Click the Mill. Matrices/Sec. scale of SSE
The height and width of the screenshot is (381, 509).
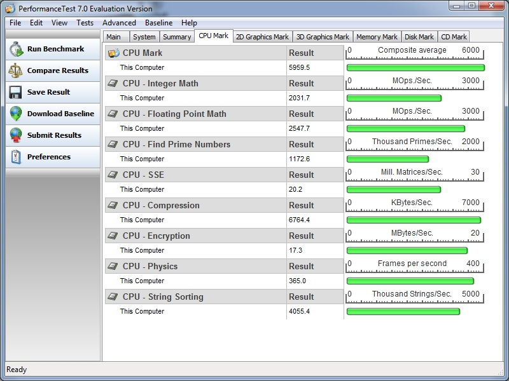[x=415, y=174]
